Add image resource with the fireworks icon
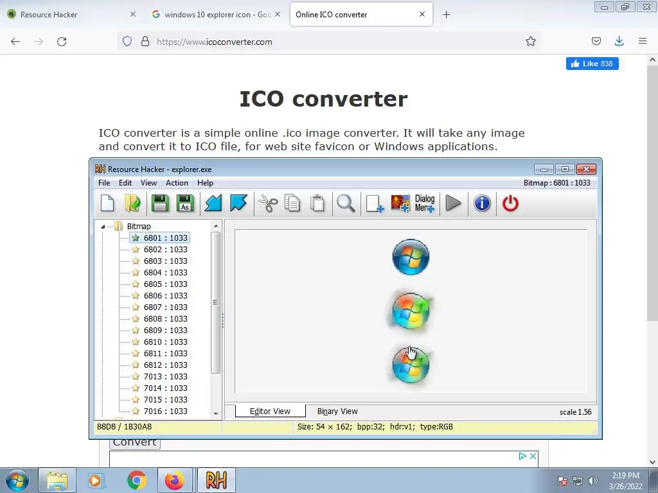The width and height of the screenshot is (658, 493). (400, 203)
